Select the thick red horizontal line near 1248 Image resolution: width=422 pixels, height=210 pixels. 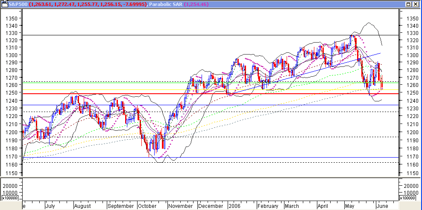click(x=210, y=94)
